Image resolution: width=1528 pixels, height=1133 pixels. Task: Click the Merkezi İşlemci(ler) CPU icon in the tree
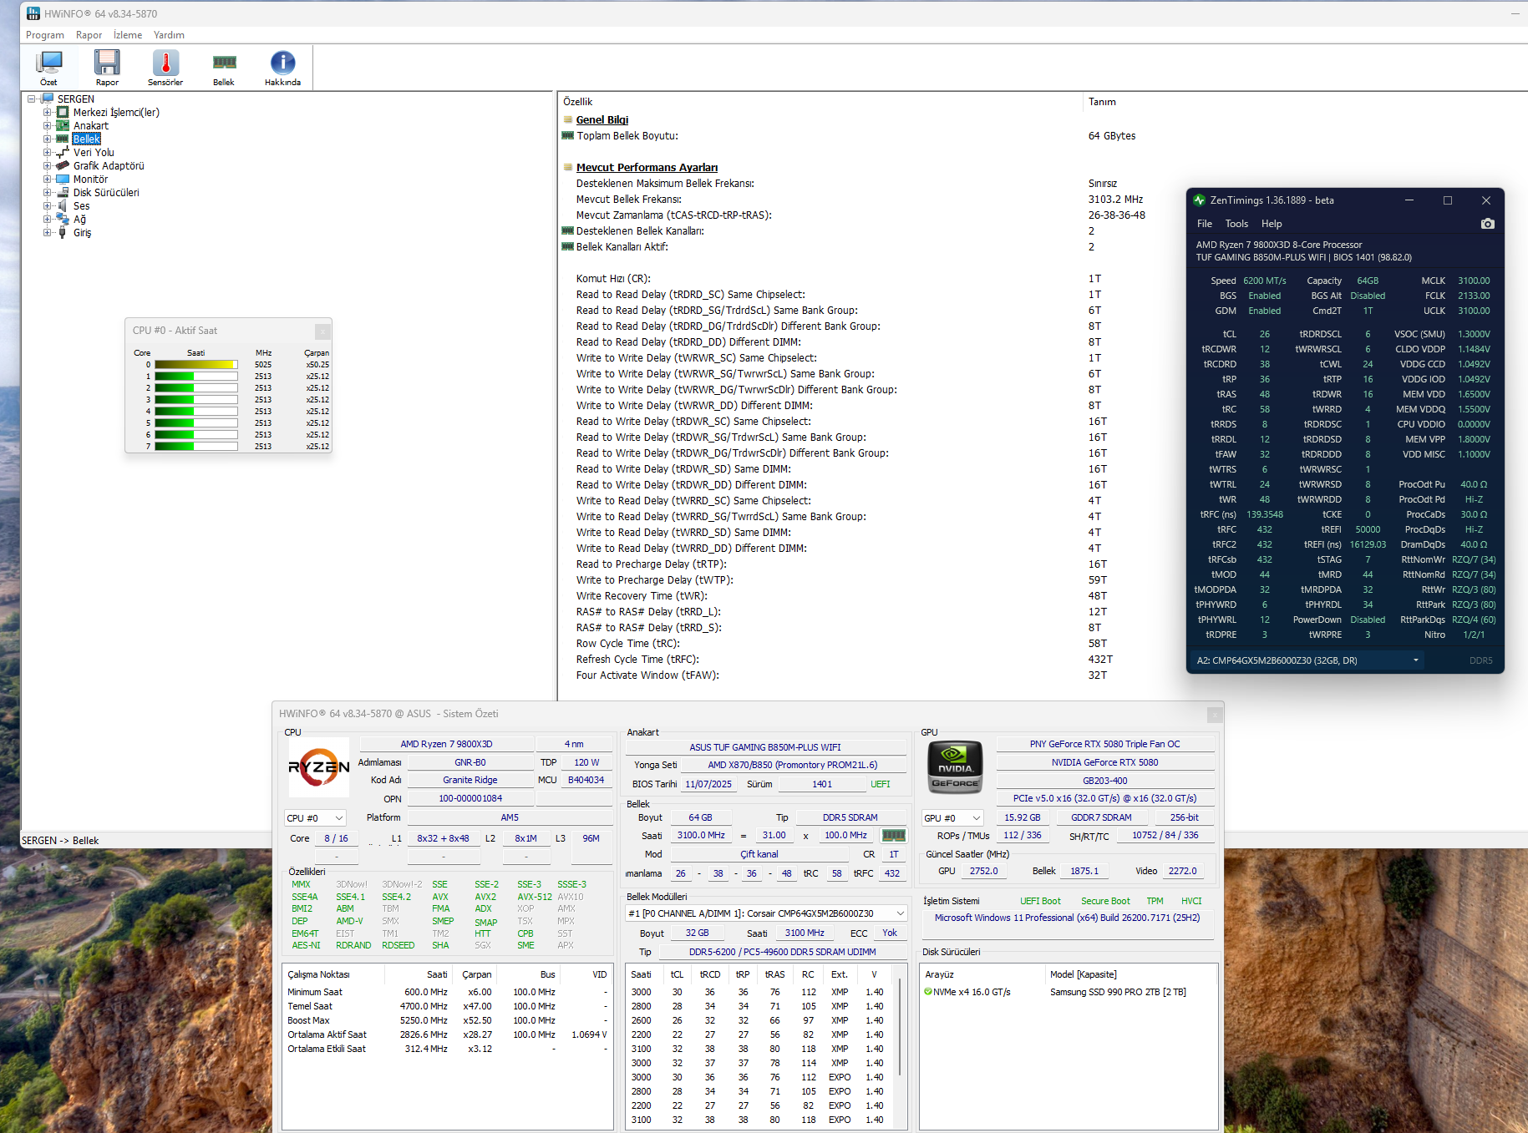click(63, 112)
